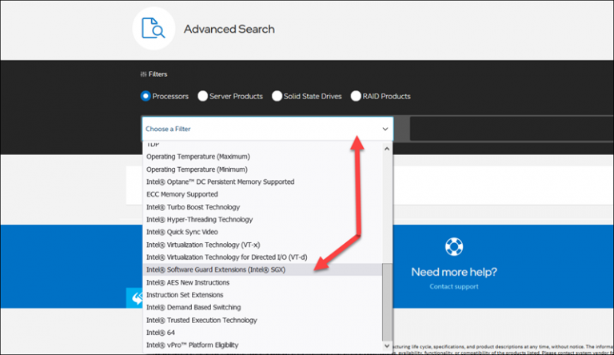Choose Operating Temperature (Maximum) filter
Viewport: 614px width, 355px height.
[197, 157]
